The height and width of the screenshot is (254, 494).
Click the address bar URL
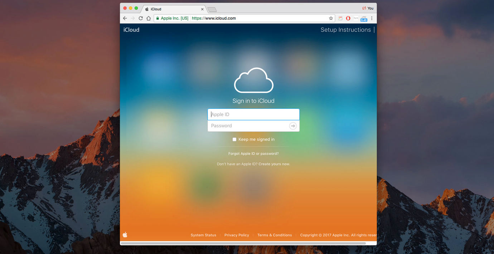[214, 18]
